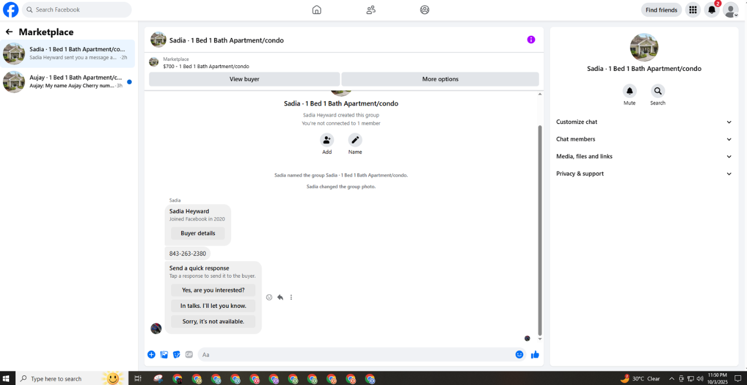Click the More options button
The image size is (747, 385).
coord(440,79)
